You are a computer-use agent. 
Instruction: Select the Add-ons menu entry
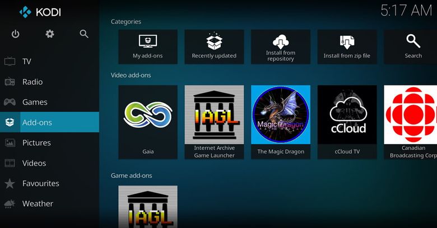click(50, 122)
